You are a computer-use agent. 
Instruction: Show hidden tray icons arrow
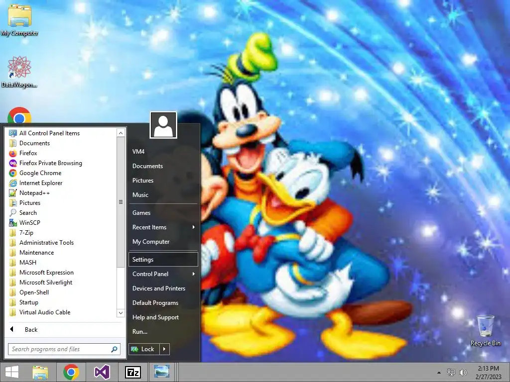(x=439, y=373)
